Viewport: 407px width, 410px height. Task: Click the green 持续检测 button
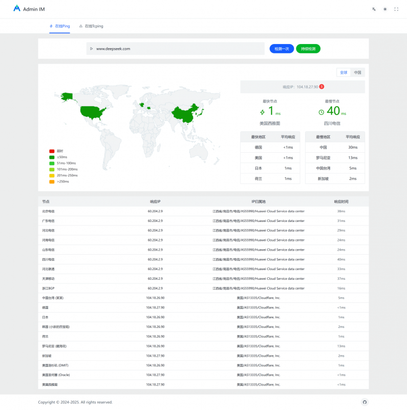coord(308,49)
